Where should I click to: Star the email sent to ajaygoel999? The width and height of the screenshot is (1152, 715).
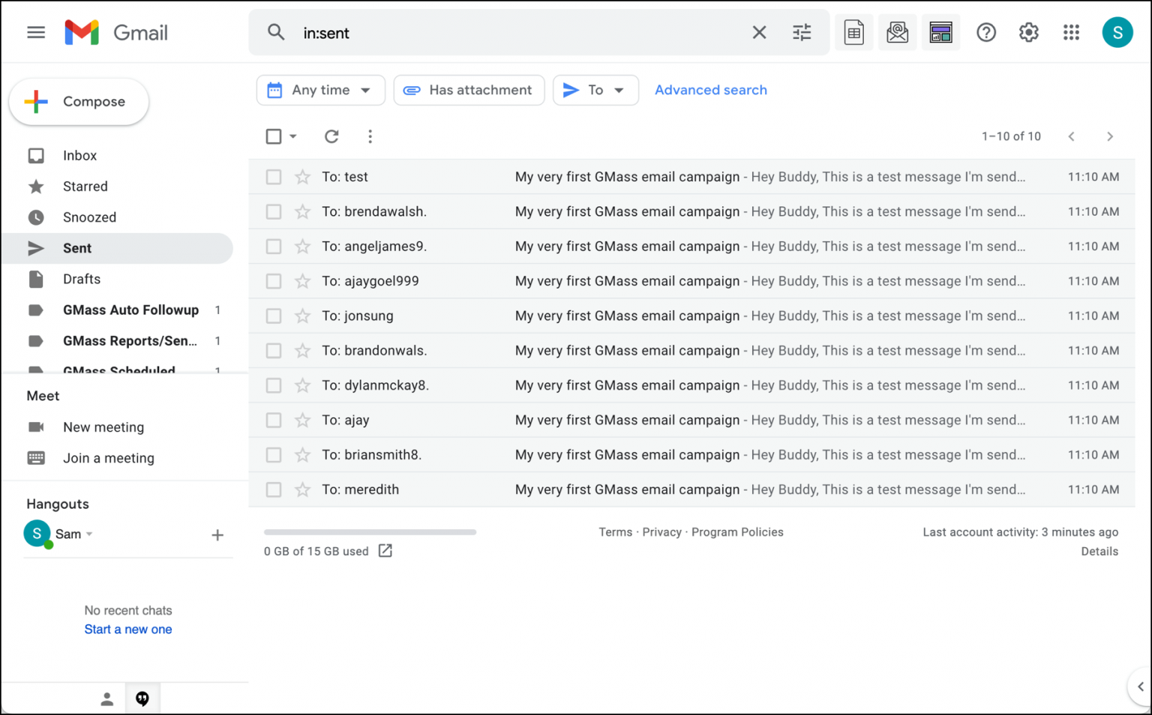coord(302,281)
